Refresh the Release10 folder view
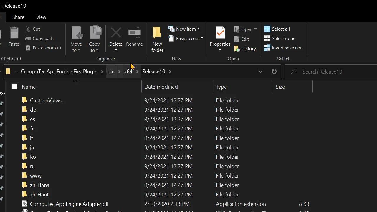The image size is (377, 212). (274, 72)
